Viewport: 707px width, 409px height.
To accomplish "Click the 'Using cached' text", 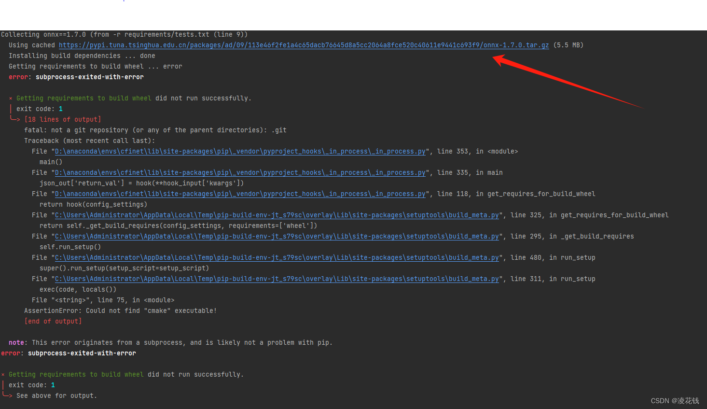I will point(32,45).
